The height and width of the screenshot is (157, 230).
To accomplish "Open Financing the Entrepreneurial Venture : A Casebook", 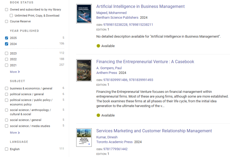I will coord(145,62).
